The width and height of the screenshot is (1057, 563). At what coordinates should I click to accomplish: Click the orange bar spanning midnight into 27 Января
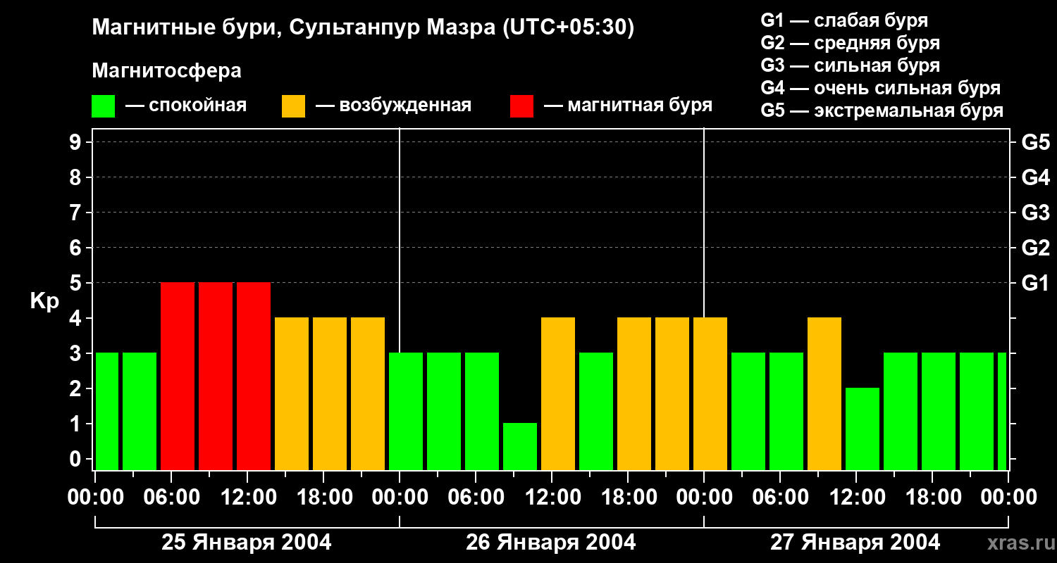click(710, 393)
